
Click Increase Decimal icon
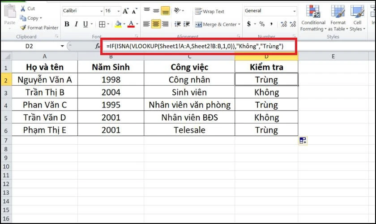[284, 24]
